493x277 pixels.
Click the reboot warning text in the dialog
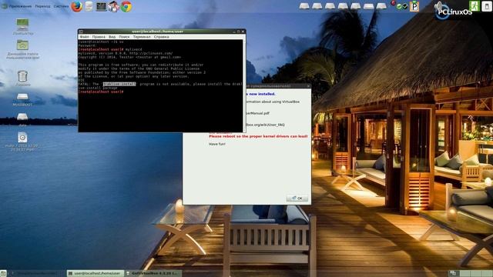[258, 136]
